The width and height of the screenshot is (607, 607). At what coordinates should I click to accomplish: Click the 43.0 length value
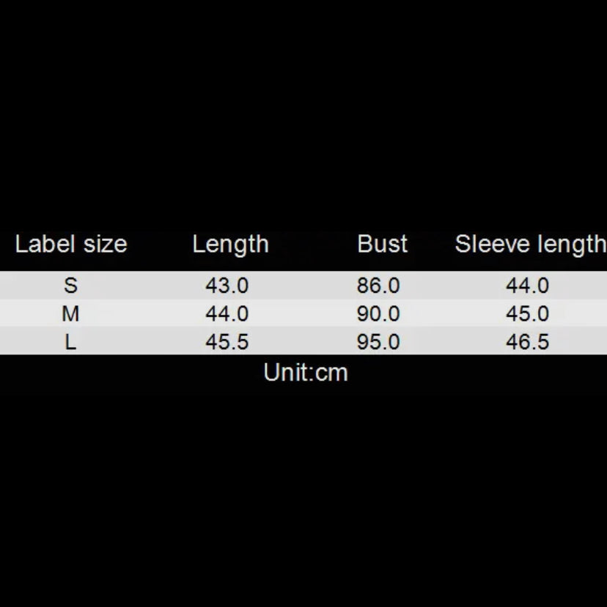click(227, 286)
